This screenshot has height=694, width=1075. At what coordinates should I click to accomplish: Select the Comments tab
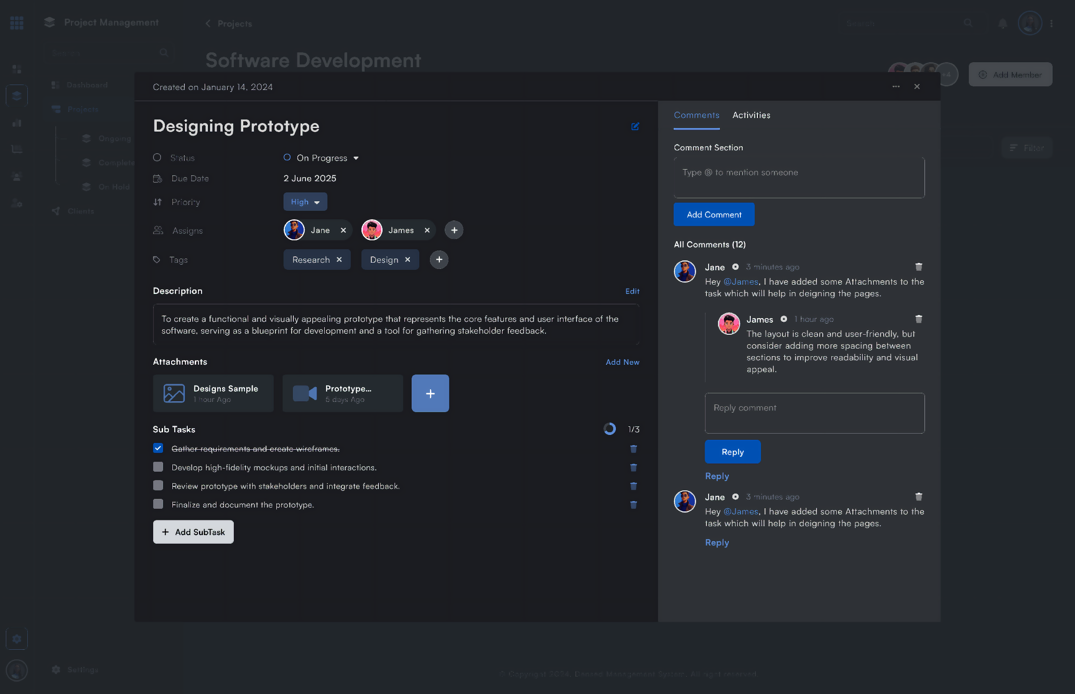tap(696, 115)
